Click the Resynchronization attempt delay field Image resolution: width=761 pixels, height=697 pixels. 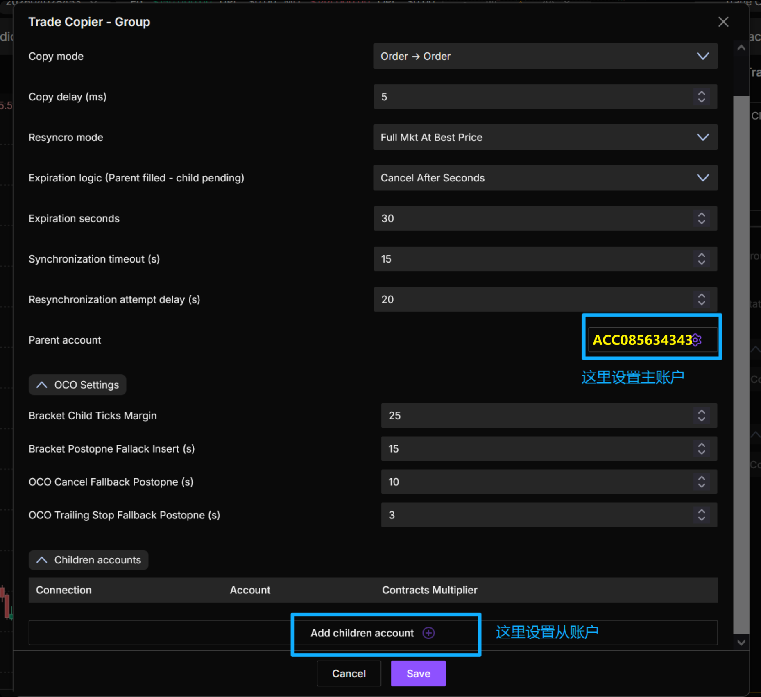(x=532, y=299)
